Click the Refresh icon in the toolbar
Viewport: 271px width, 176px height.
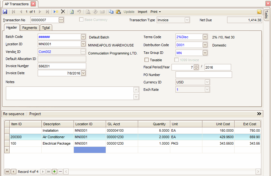[x=72, y=12]
